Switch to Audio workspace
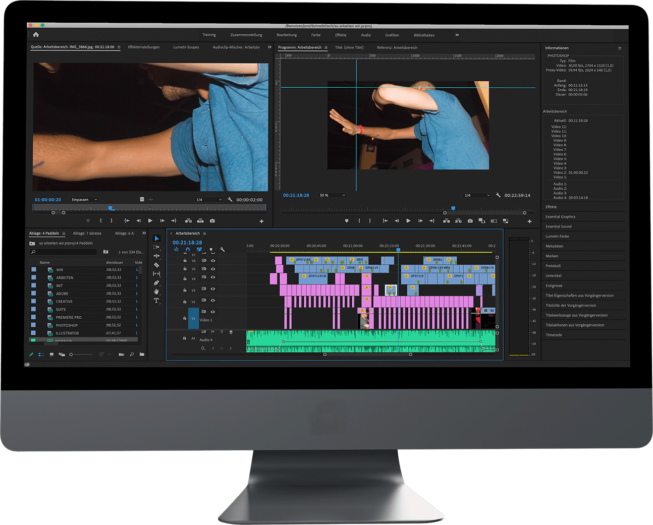Viewport: 653px width, 525px height. [366, 35]
